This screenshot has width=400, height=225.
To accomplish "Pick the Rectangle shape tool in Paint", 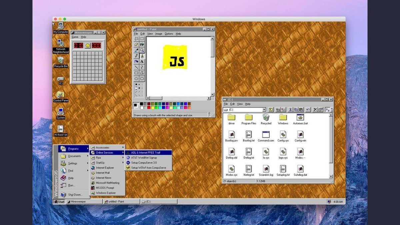I will pos(136,73).
